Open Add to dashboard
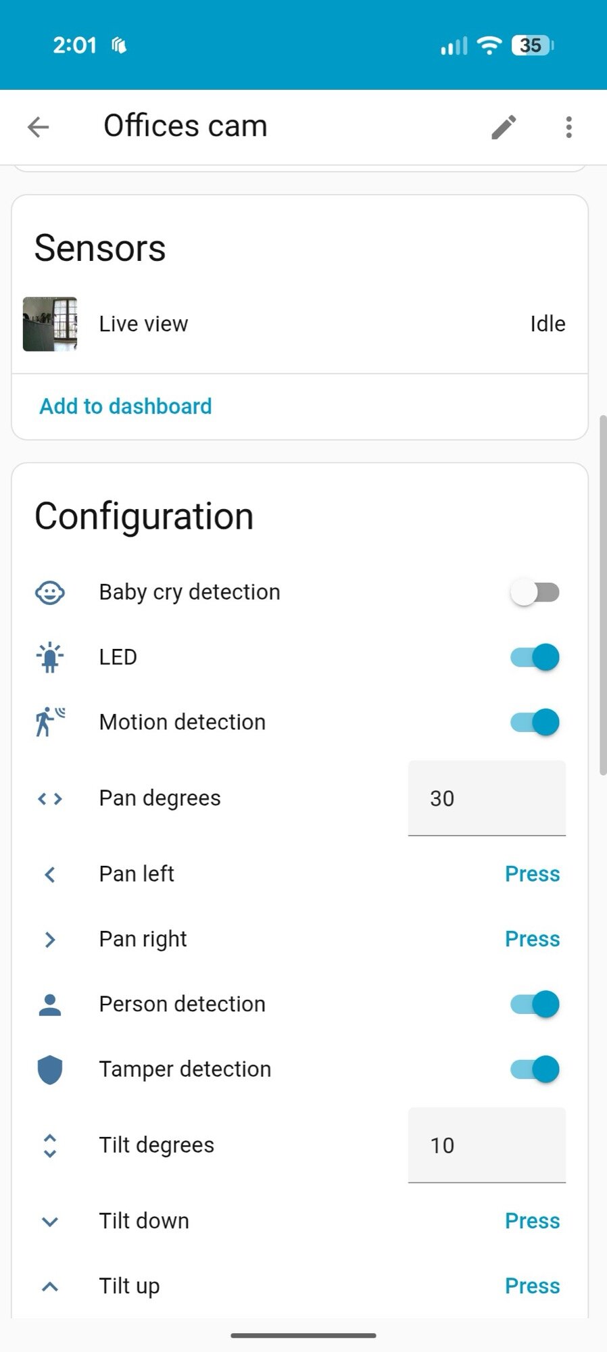The image size is (607, 1352). tap(125, 406)
